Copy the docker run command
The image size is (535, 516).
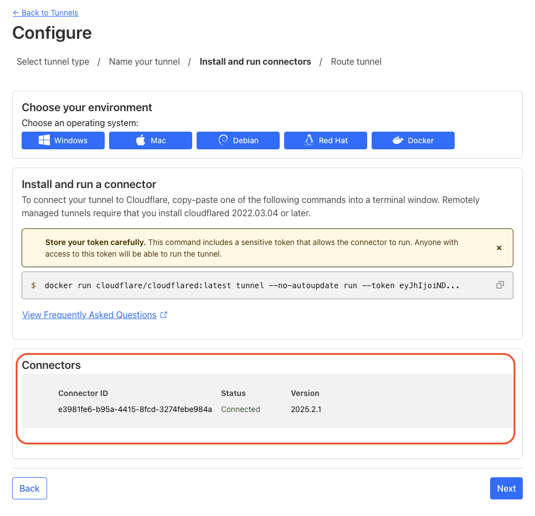click(x=500, y=285)
